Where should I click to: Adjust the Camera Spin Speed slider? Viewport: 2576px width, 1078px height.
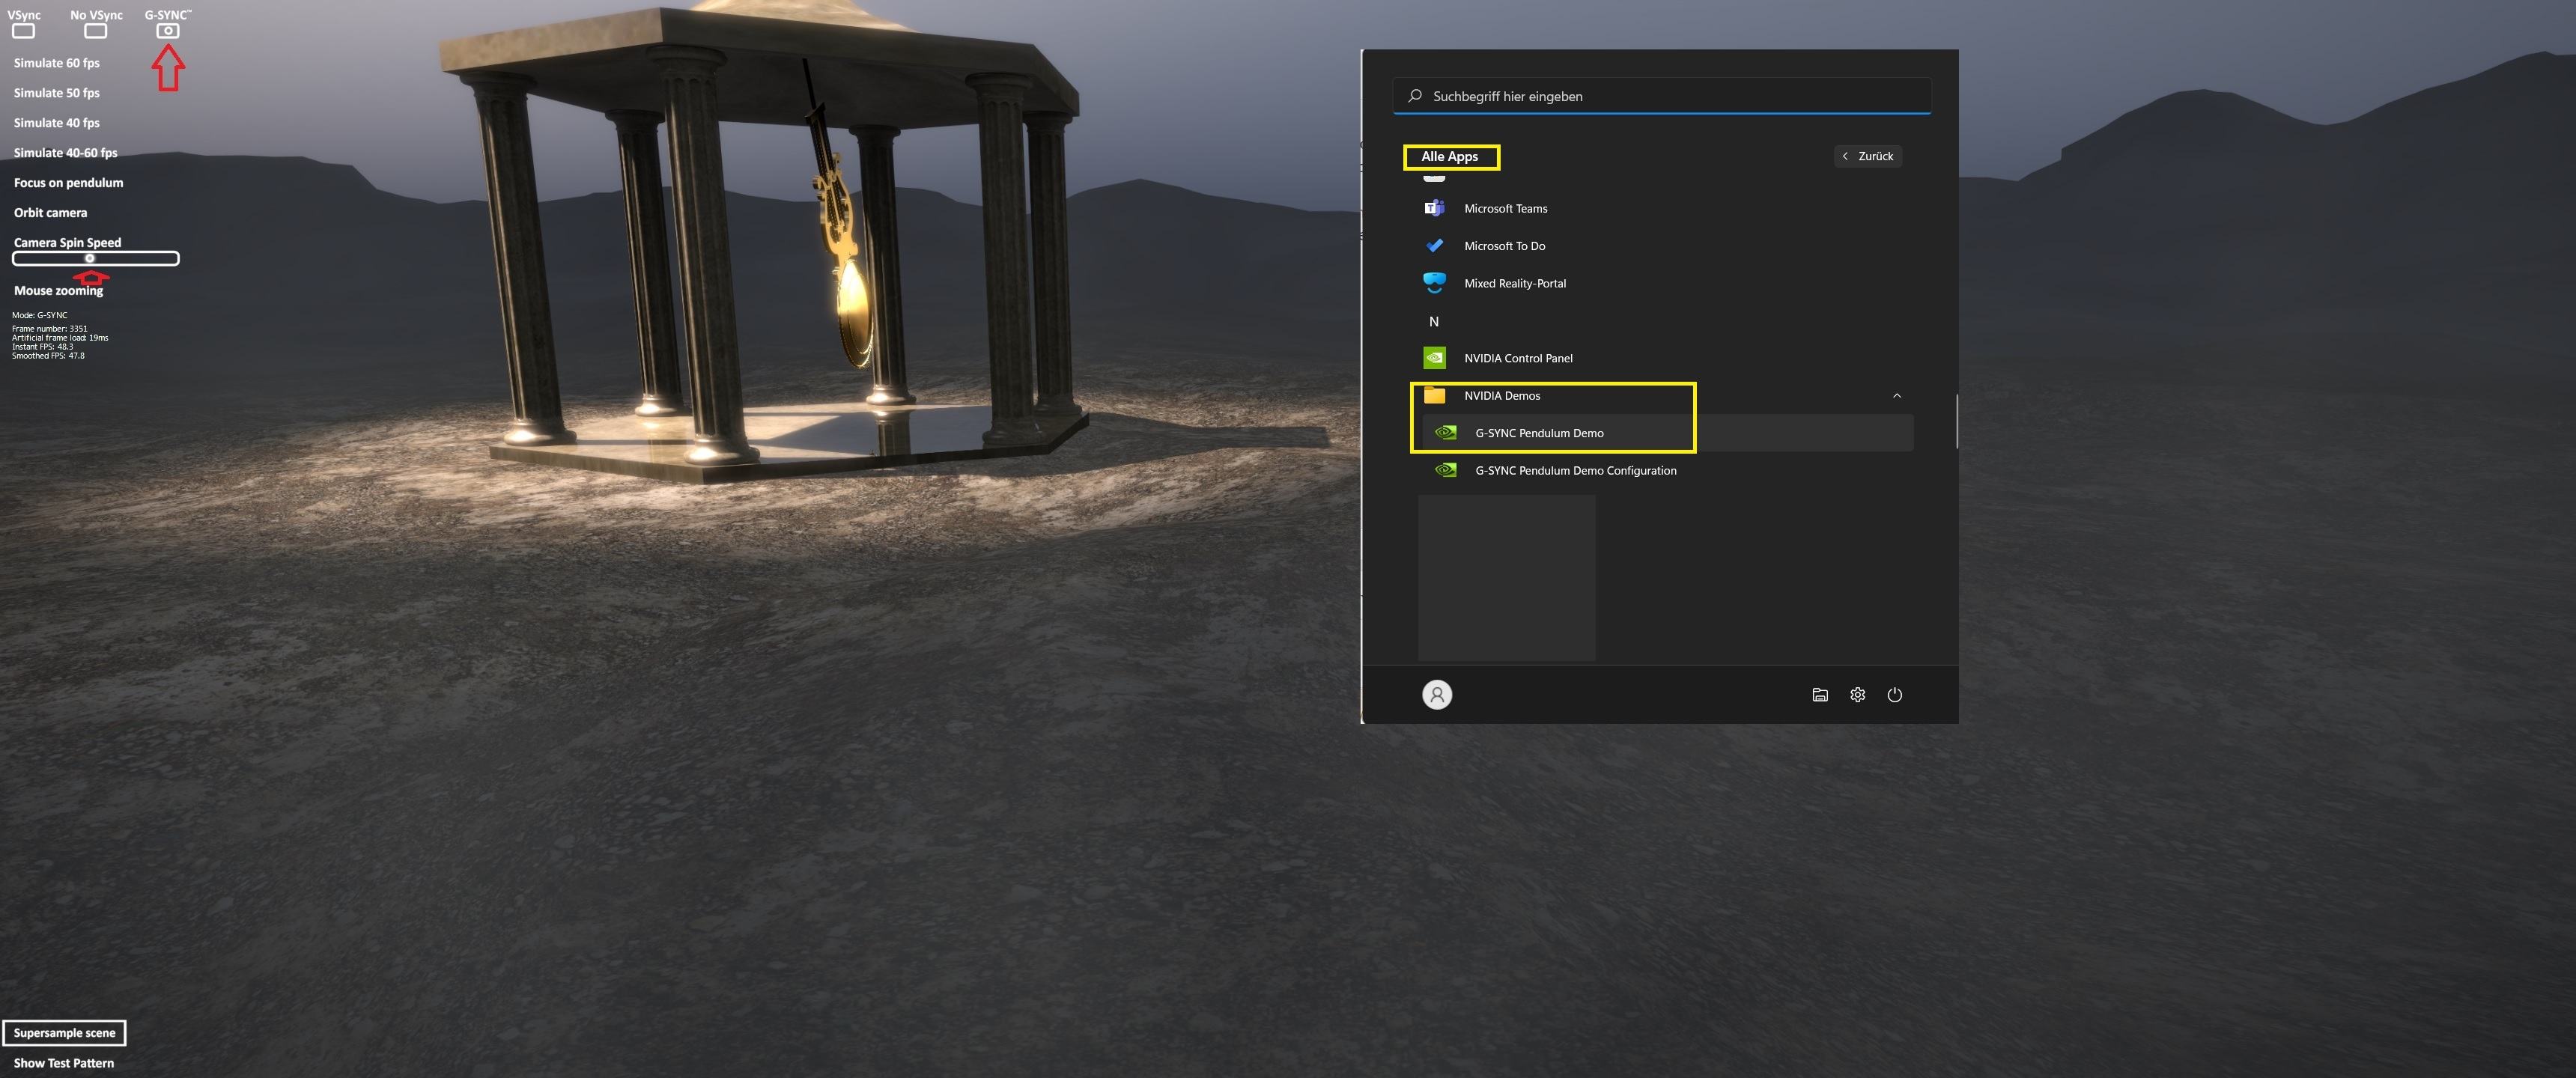point(90,259)
